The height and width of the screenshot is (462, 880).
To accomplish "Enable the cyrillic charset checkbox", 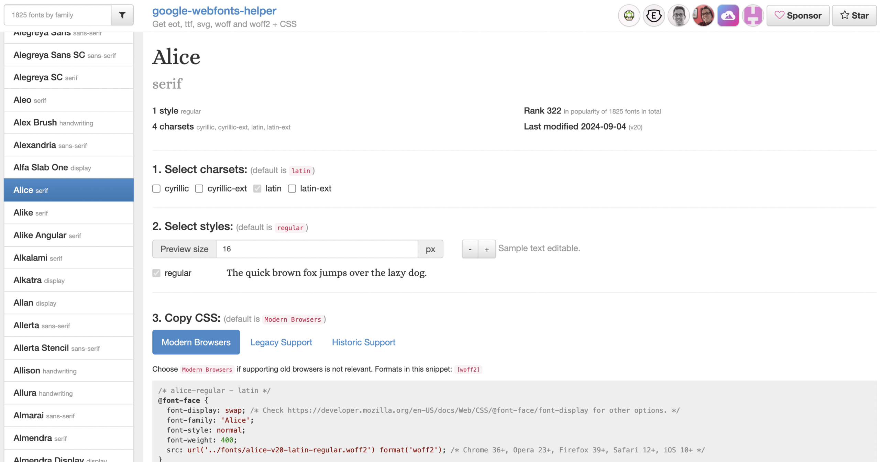I will (x=156, y=189).
